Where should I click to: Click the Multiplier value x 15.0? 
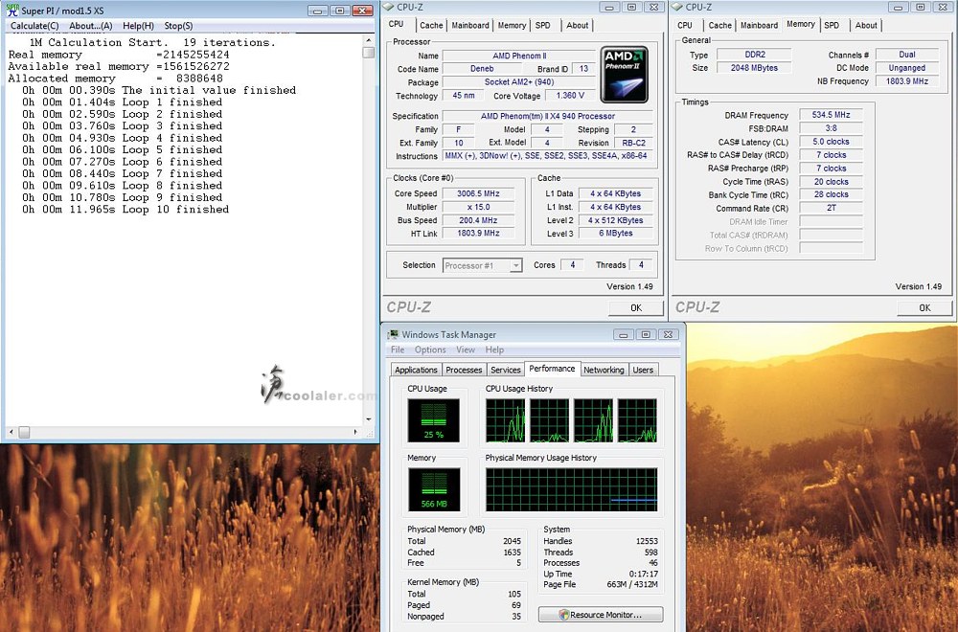[x=478, y=207]
